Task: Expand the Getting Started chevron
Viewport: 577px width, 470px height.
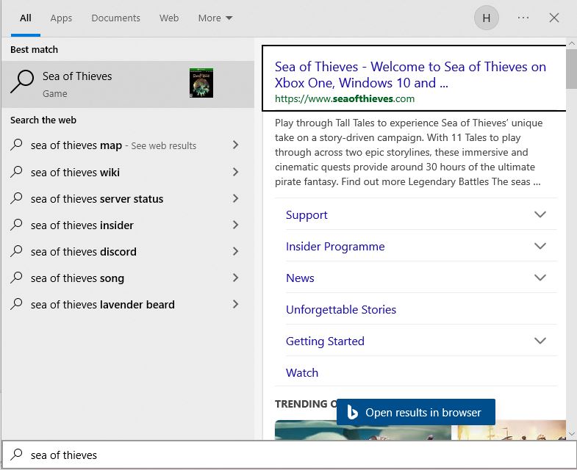Action: click(540, 341)
